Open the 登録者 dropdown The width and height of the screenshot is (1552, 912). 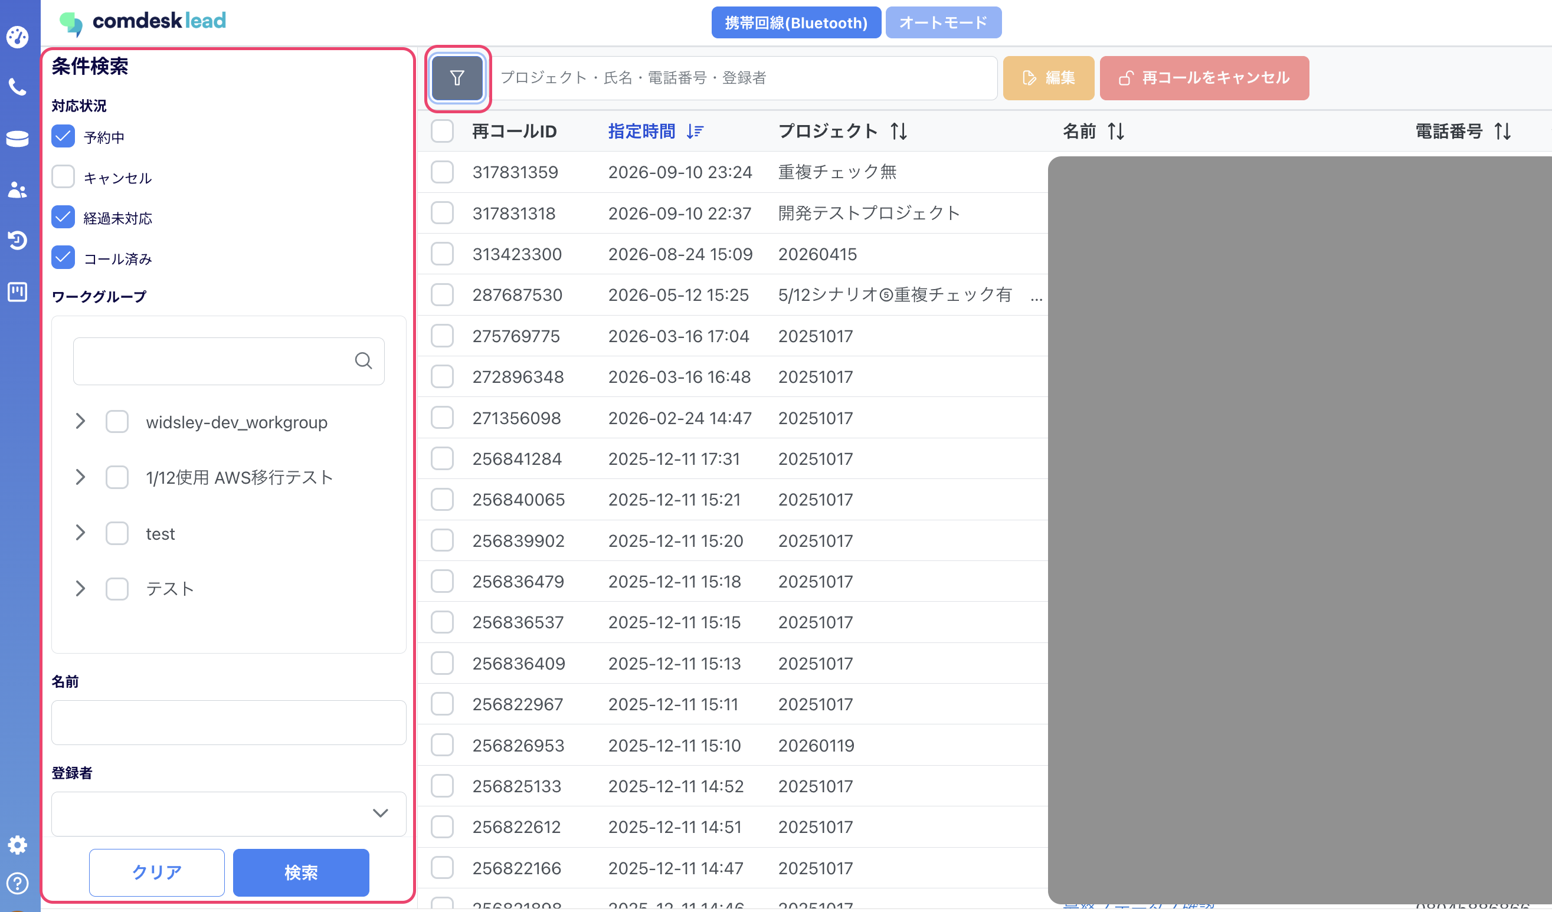(x=228, y=813)
